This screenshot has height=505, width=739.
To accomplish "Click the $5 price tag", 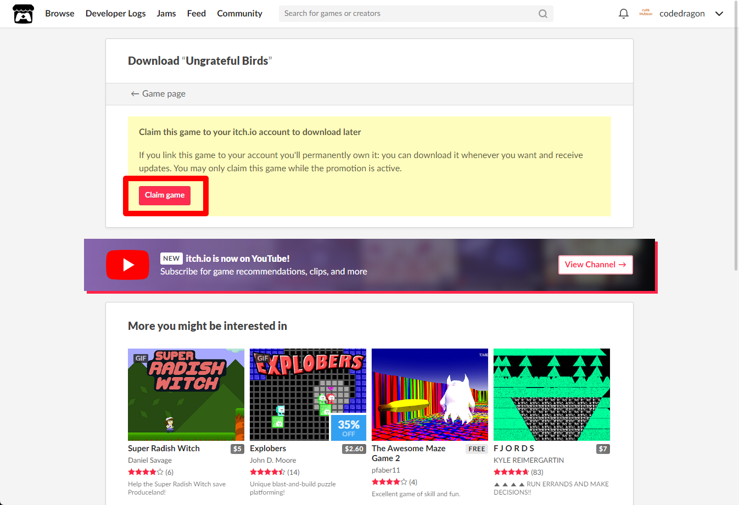I will point(237,449).
